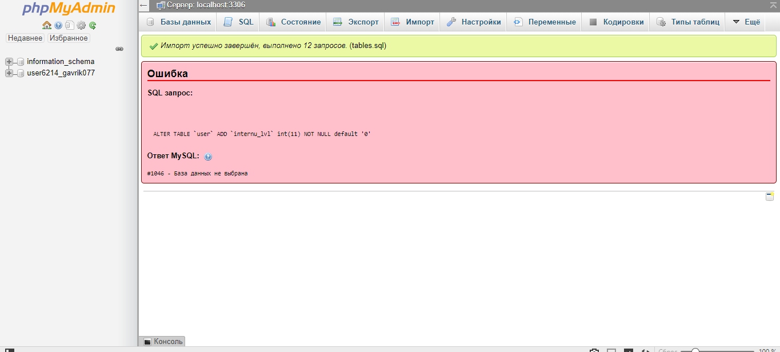Screen dimensions: 780x352
Task: Switch to the Импорт tab
Action: point(413,22)
